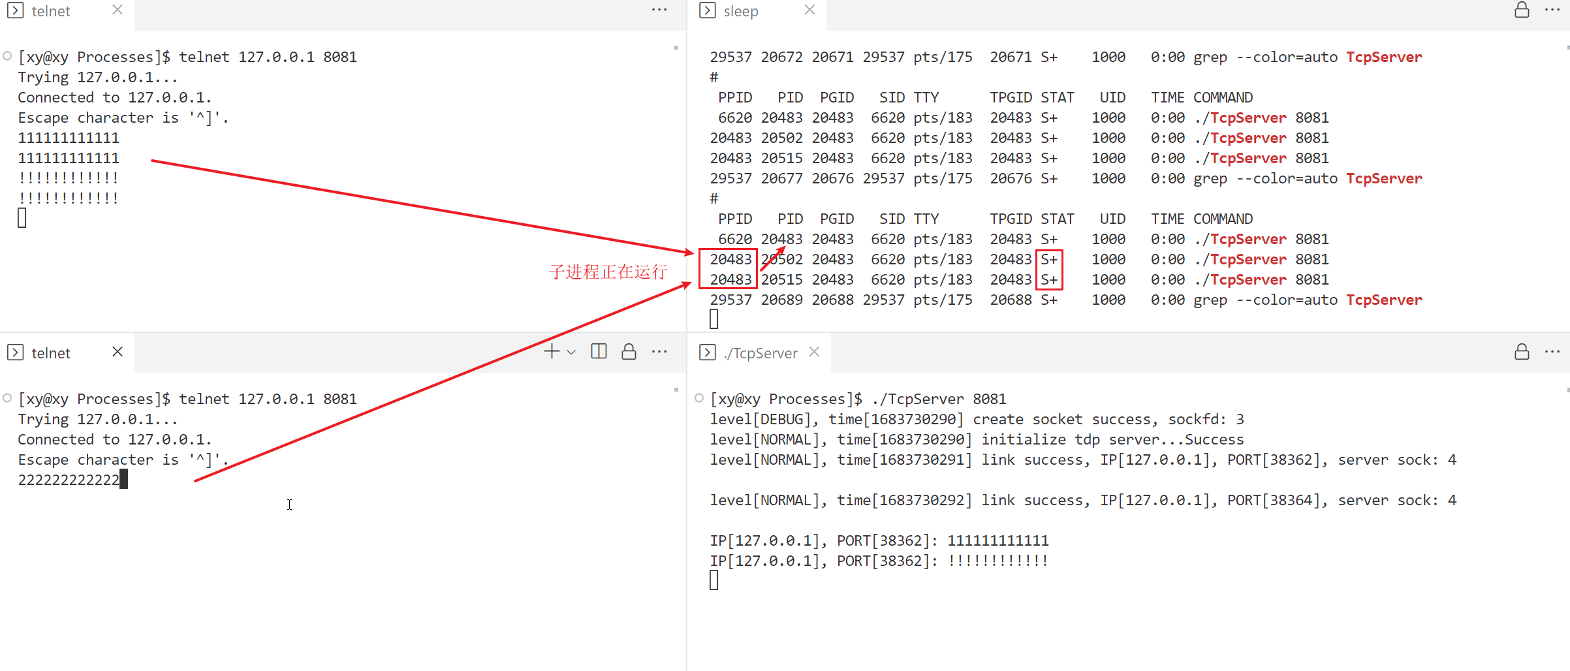Toggle the lock on the ./TcpServer terminal group

click(1522, 352)
